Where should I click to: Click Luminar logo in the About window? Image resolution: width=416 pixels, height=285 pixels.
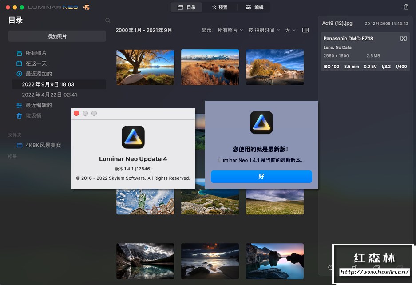133,137
